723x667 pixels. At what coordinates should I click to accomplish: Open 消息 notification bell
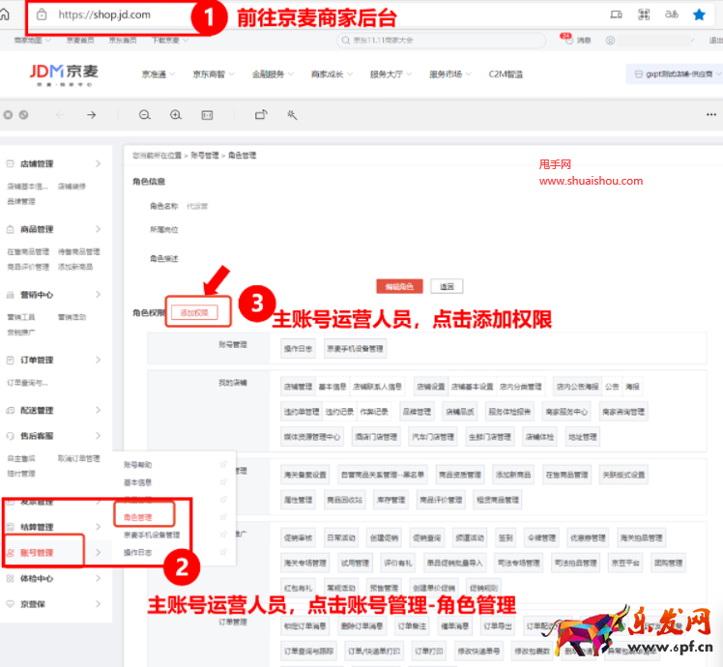(576, 41)
